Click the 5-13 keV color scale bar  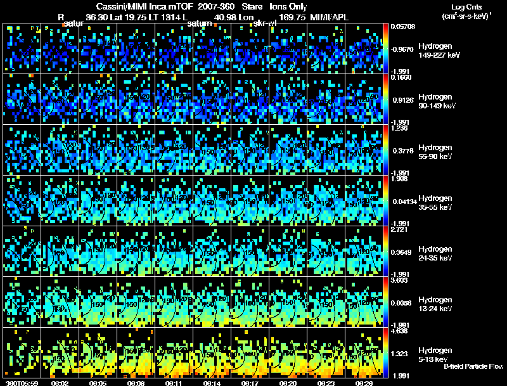point(385,353)
